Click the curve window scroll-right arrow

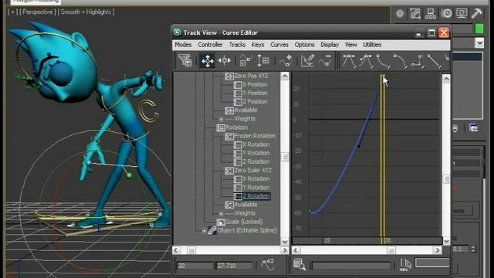coord(437,250)
